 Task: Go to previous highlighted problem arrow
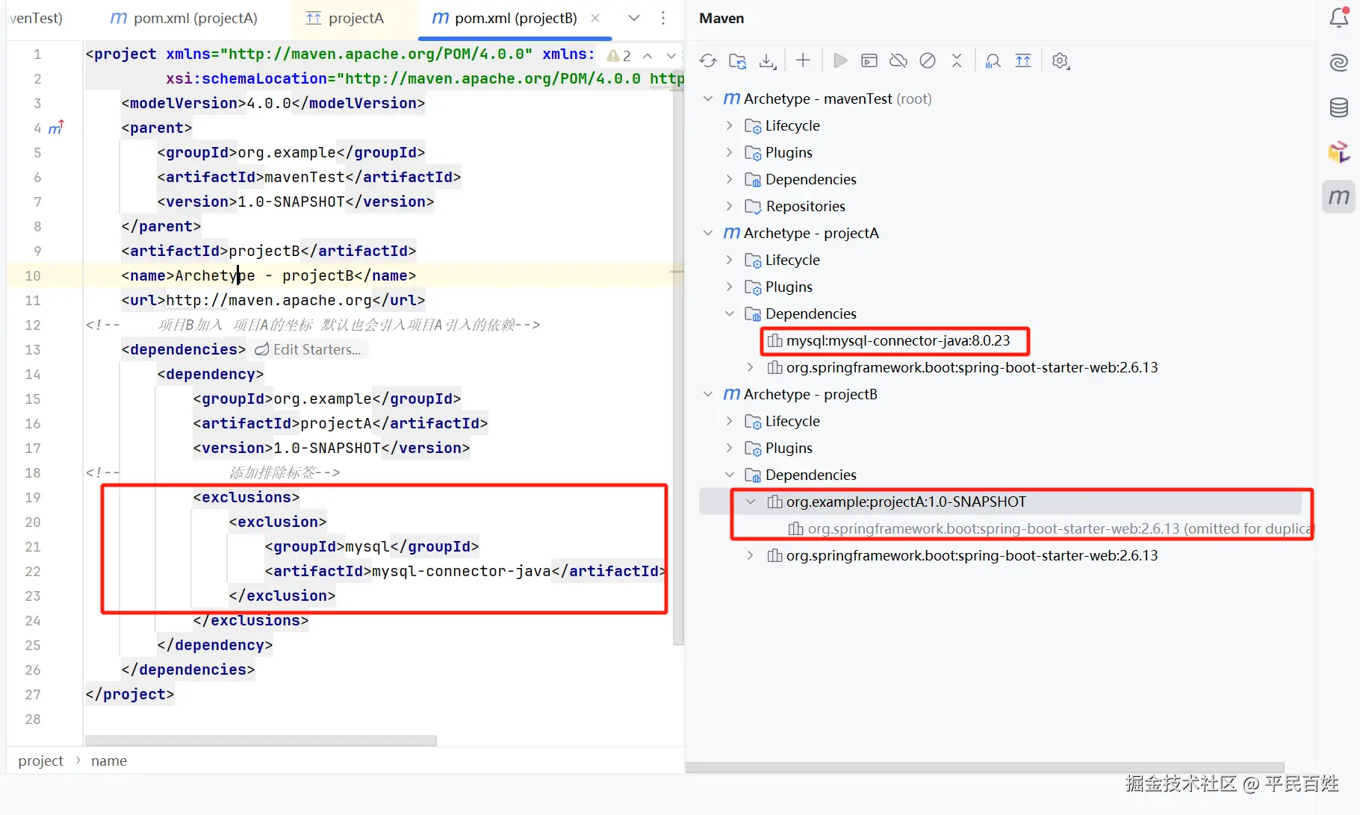648,55
